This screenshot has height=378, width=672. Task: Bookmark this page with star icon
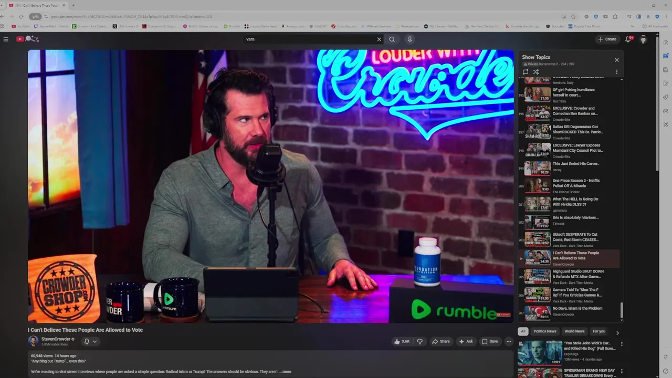click(x=573, y=16)
